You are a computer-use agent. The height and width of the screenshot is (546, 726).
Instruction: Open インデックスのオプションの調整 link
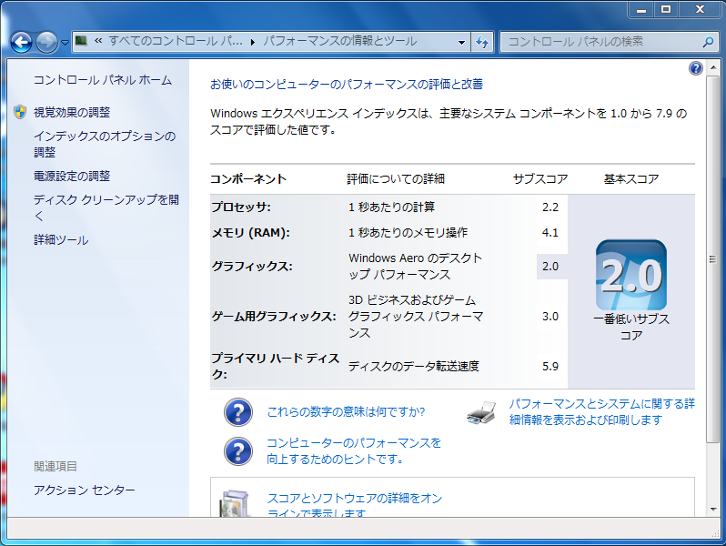pos(105,144)
